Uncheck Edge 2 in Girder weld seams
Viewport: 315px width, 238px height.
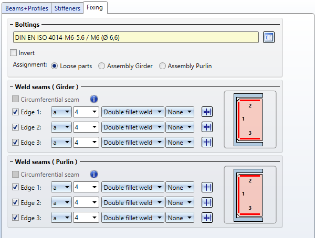coord(15,127)
